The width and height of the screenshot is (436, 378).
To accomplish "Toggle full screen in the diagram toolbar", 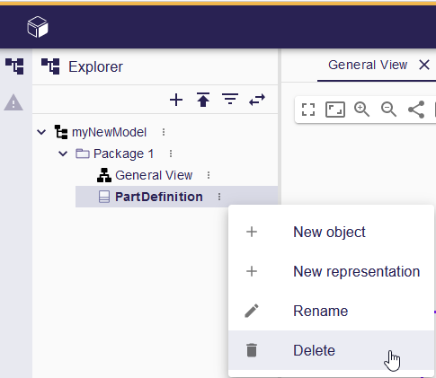I will pos(308,110).
